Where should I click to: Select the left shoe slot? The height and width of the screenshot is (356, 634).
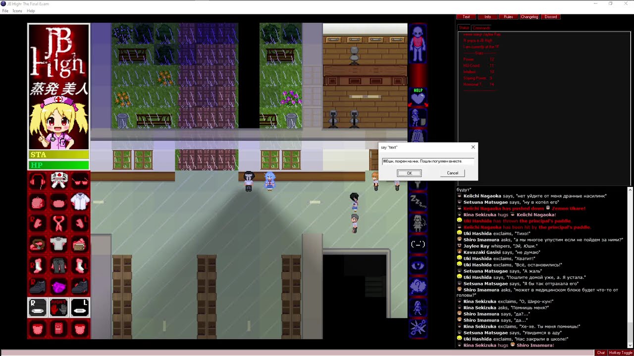(x=80, y=286)
